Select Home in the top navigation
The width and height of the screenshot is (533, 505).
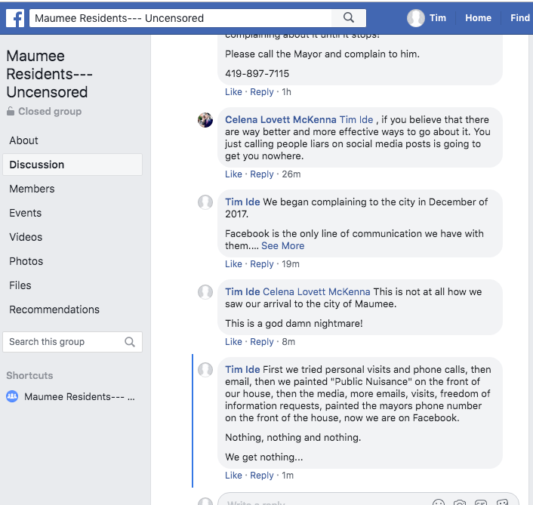click(478, 18)
